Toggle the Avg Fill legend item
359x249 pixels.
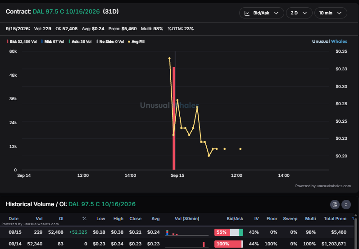click(136, 41)
